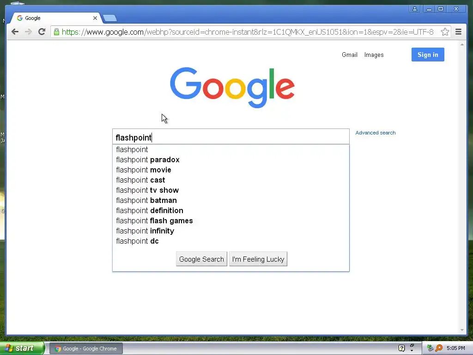Open the Windows start menu
The image size is (473, 355).
click(x=22, y=349)
